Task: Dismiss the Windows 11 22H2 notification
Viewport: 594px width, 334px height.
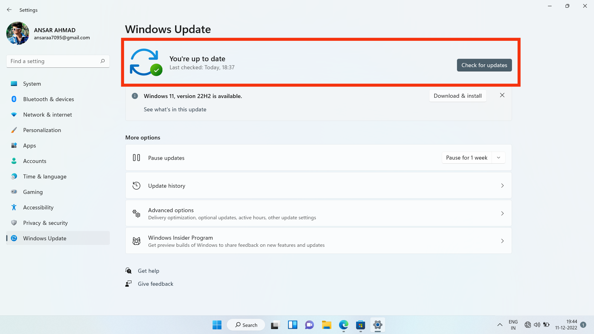Action: point(502,95)
